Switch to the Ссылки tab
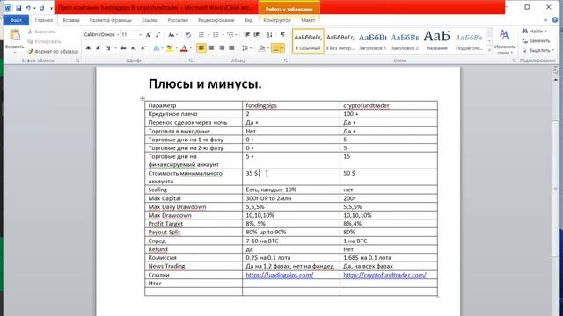 coord(150,20)
